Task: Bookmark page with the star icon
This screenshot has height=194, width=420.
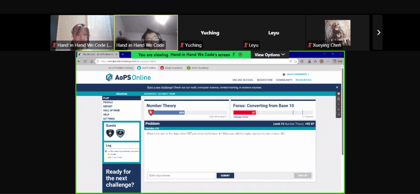Action: click(x=295, y=61)
